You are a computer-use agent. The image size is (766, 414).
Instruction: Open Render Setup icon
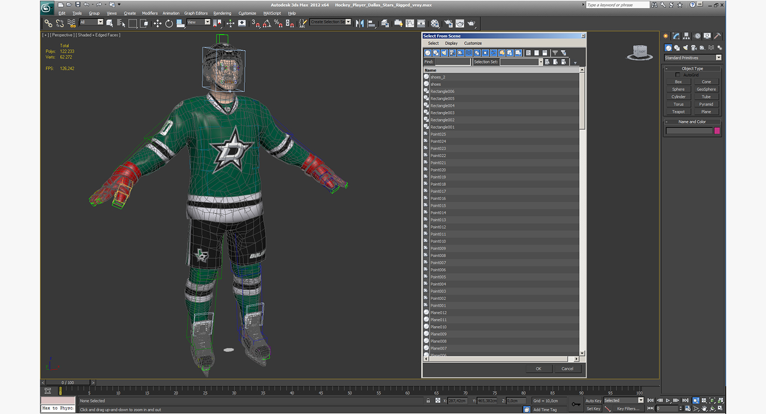[x=448, y=23]
